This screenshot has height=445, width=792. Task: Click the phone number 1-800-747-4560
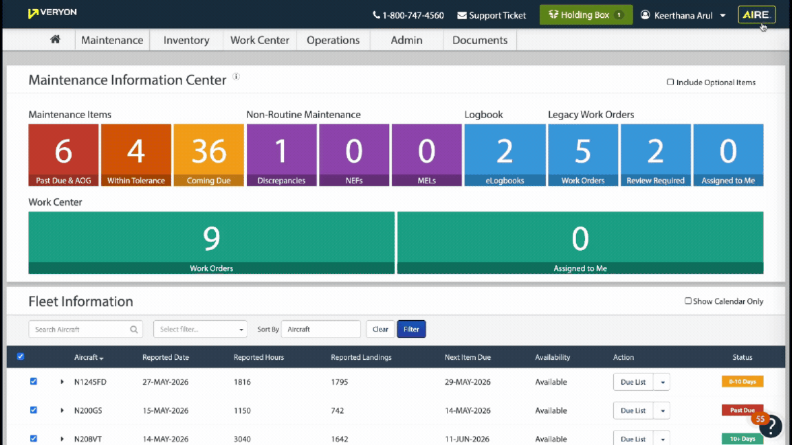coord(408,15)
